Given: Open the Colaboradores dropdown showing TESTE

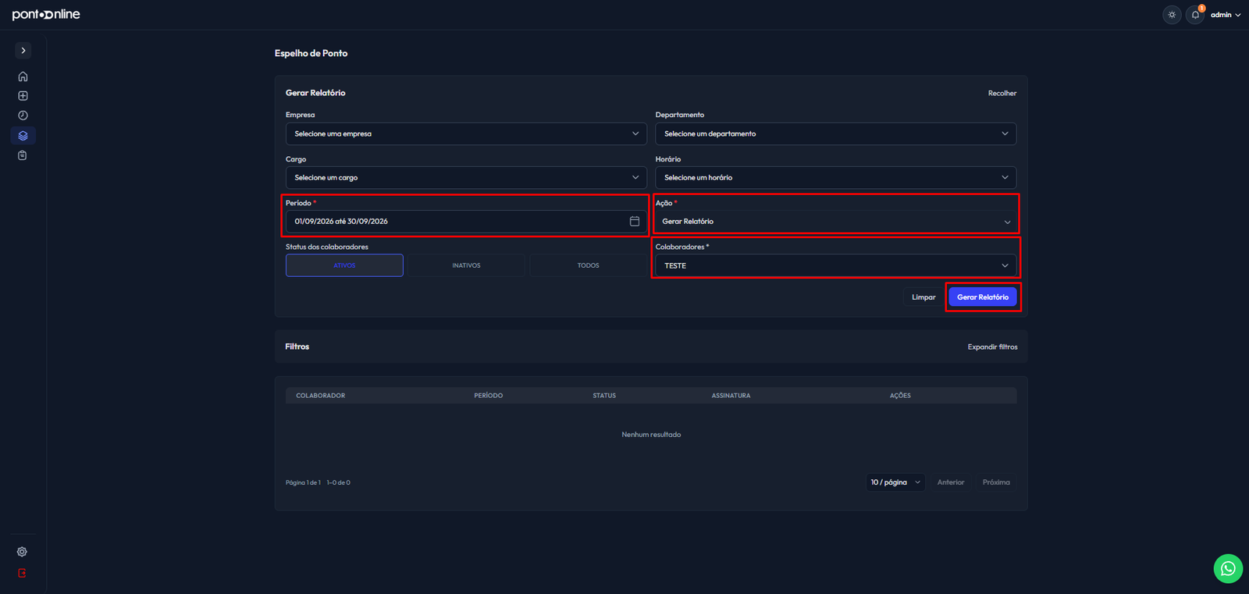Looking at the screenshot, I should click(x=836, y=265).
